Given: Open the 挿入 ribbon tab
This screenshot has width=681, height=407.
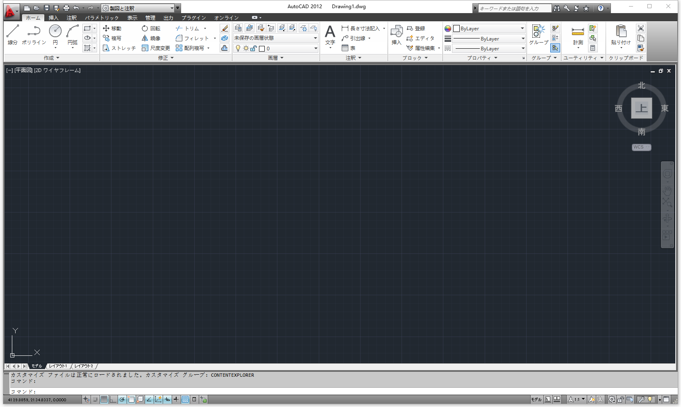Looking at the screenshot, I should (54, 18).
